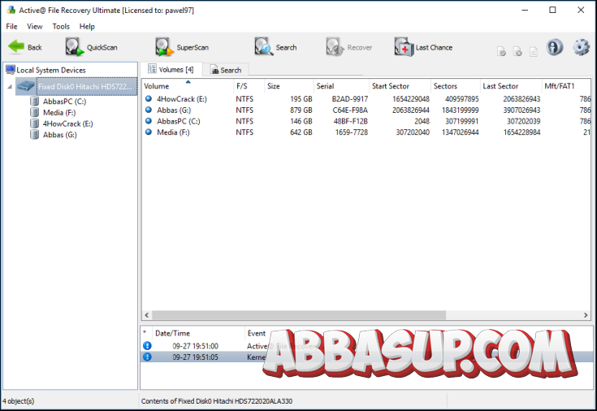The width and height of the screenshot is (597, 411).
Task: Click 'Contents of Fixed Disk0' status text
Action: (217, 400)
